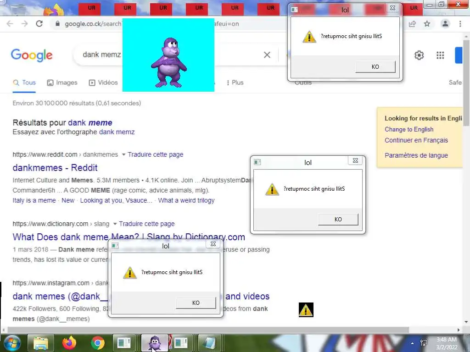
Task: Reload the page with refresh icon
Action: pos(39,24)
